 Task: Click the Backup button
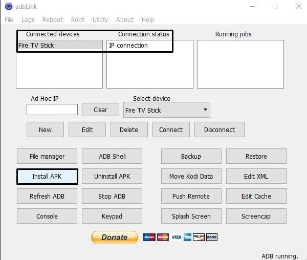(x=191, y=156)
